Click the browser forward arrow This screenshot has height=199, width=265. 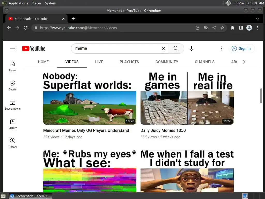tap(17, 28)
